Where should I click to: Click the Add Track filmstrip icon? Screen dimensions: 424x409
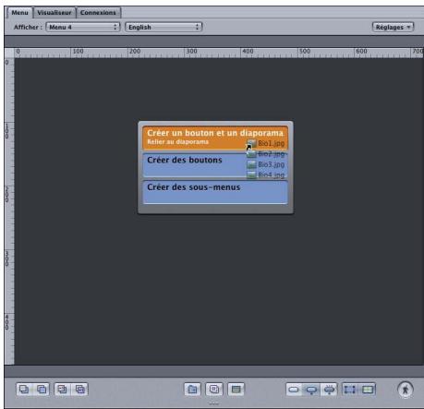236,390
